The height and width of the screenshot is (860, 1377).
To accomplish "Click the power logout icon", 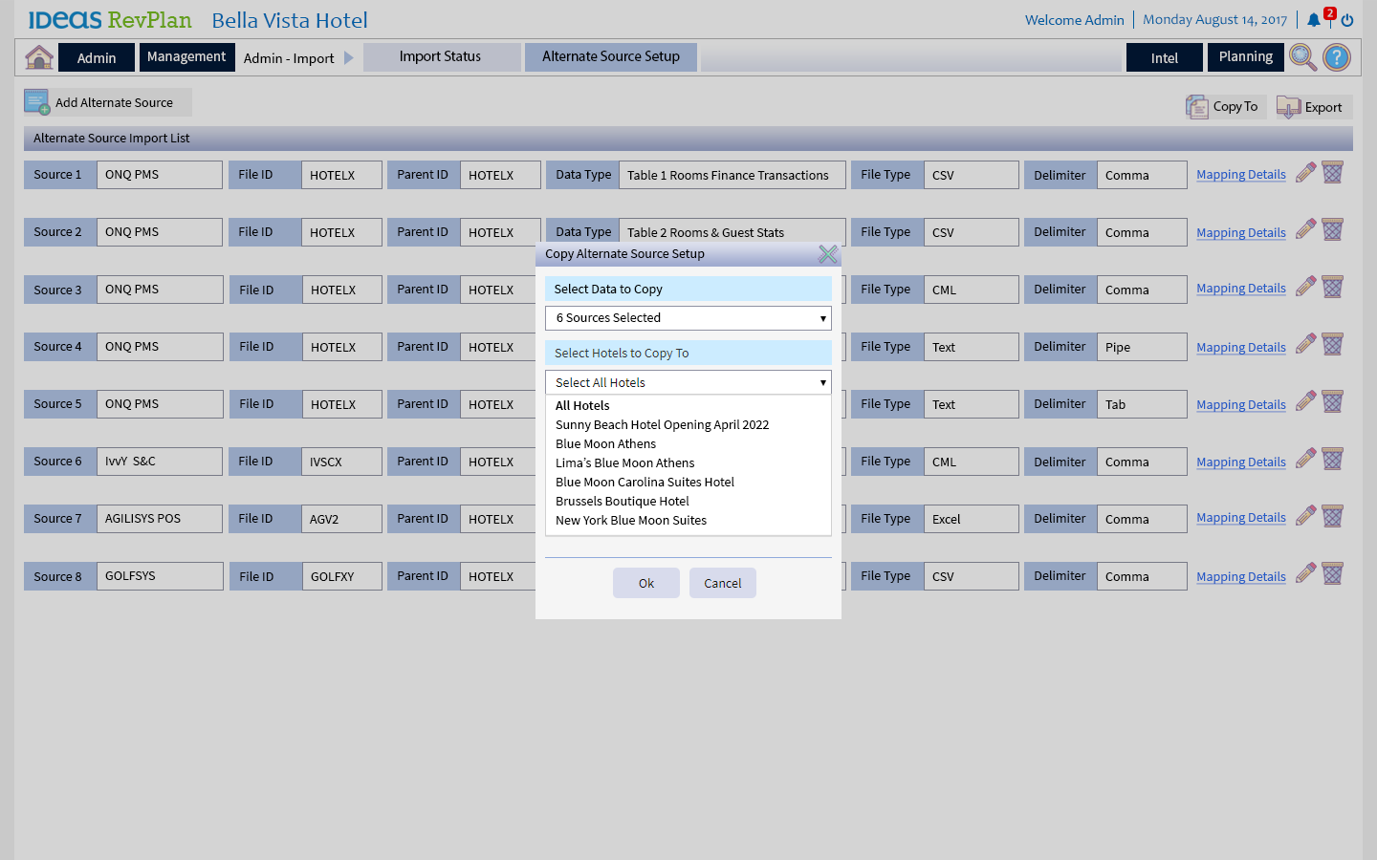I will pos(1347,20).
